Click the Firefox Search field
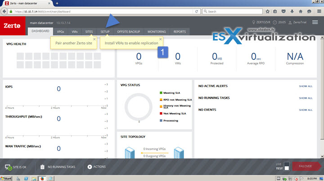The image size is (324, 181). 233,12
